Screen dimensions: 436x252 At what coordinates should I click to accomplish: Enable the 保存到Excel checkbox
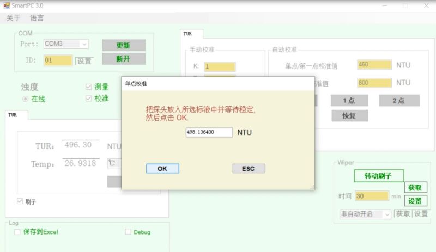[x=17, y=232]
